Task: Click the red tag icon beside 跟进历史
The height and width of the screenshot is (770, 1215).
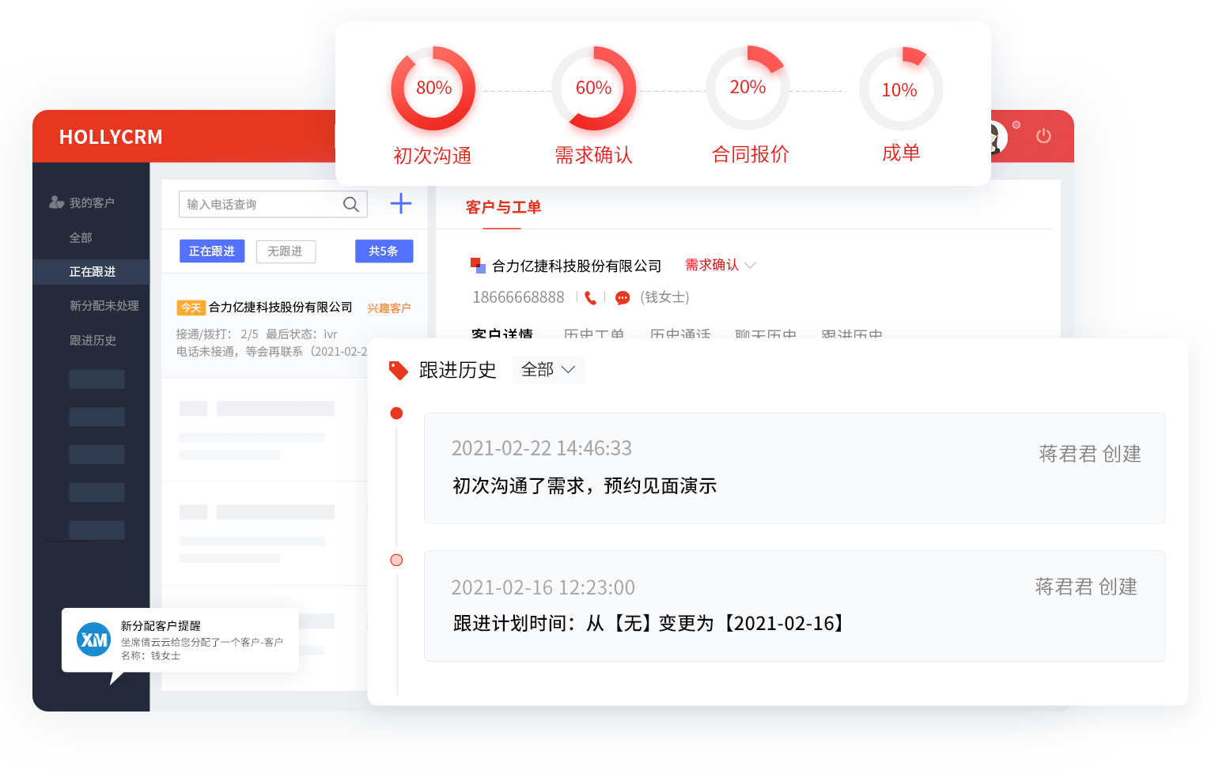Action: 398,369
